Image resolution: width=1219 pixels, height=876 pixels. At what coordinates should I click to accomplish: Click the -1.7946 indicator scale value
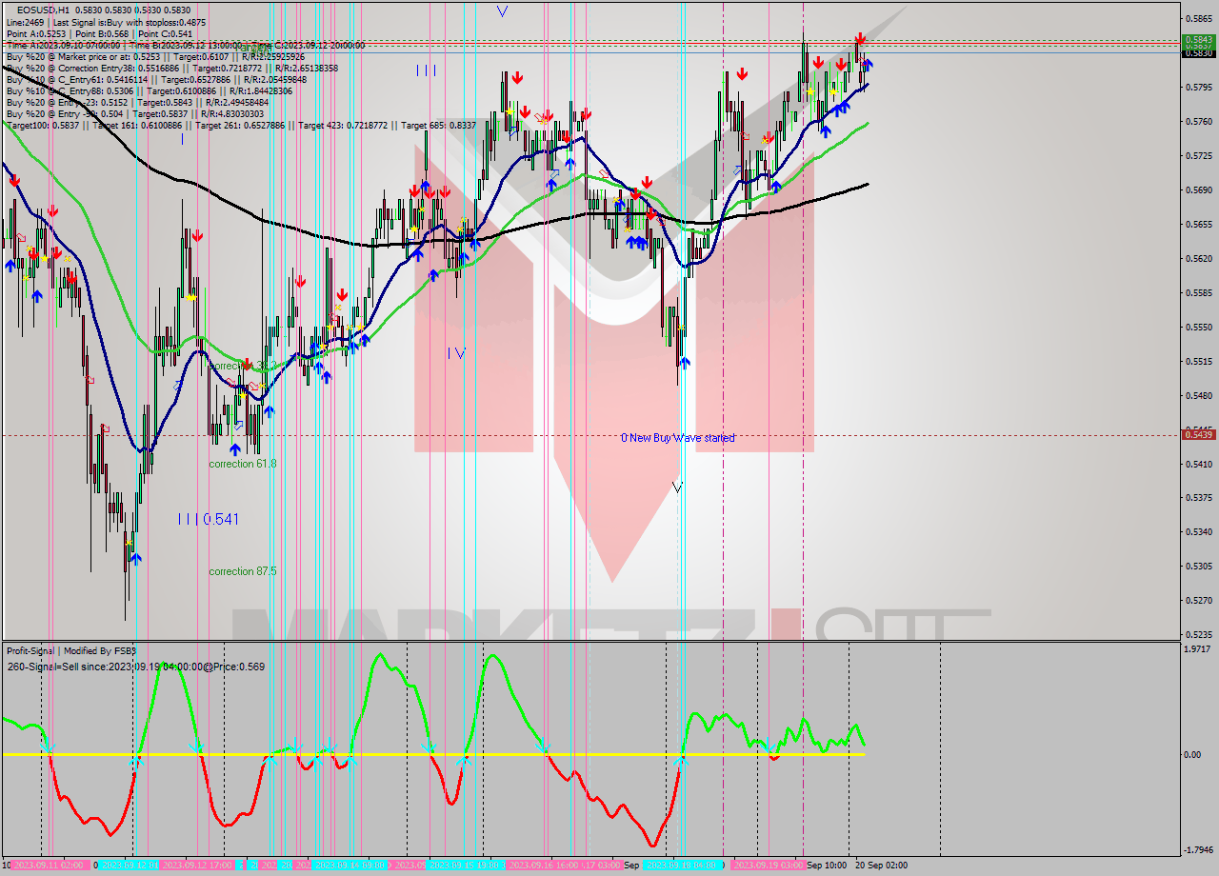pos(1198,850)
